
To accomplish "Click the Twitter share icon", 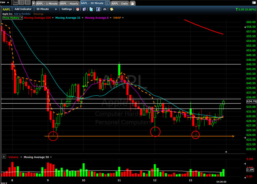I will (91, 9).
